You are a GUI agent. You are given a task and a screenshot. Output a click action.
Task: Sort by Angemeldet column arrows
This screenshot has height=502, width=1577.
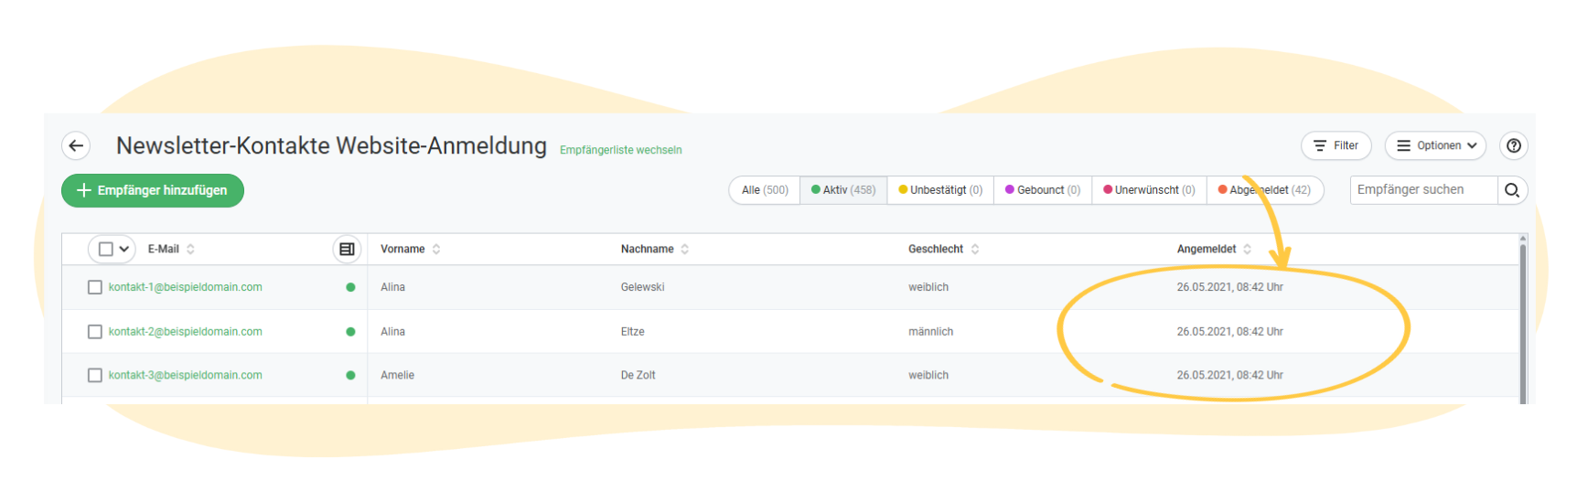click(x=1247, y=249)
